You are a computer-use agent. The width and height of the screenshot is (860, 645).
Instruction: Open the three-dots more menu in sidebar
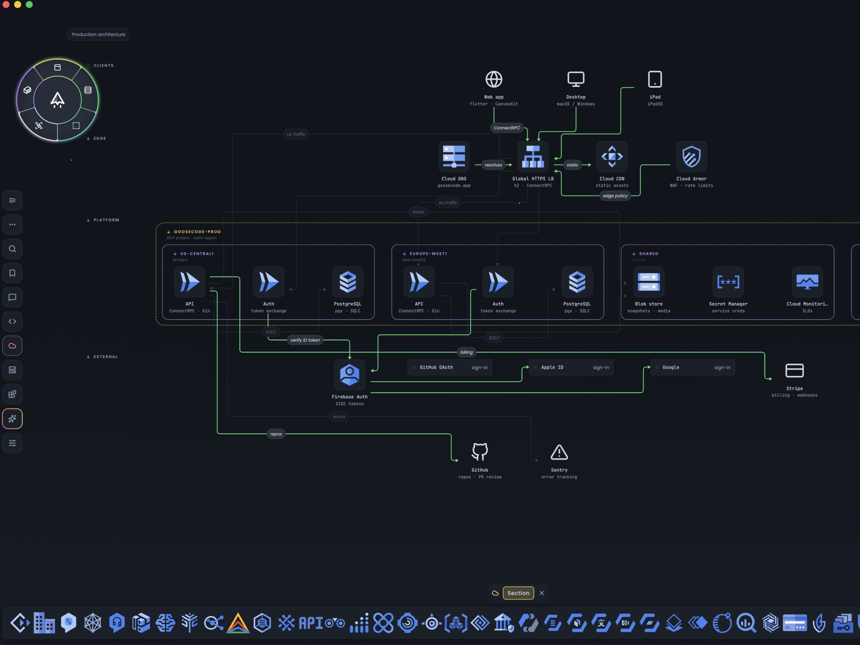(x=13, y=225)
